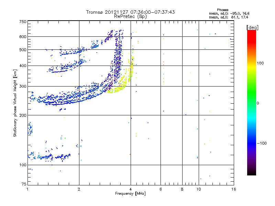Screen dimensions: 275x206
Task: Click the 'mean, sd,X: 81.1, 17.4' statistic
Action: tap(229, 17)
